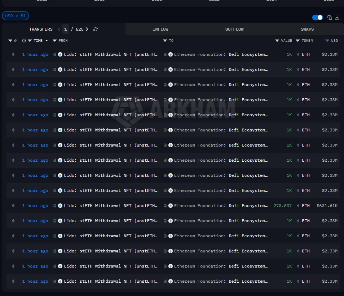Click the link chain icon in header

tap(16, 41)
